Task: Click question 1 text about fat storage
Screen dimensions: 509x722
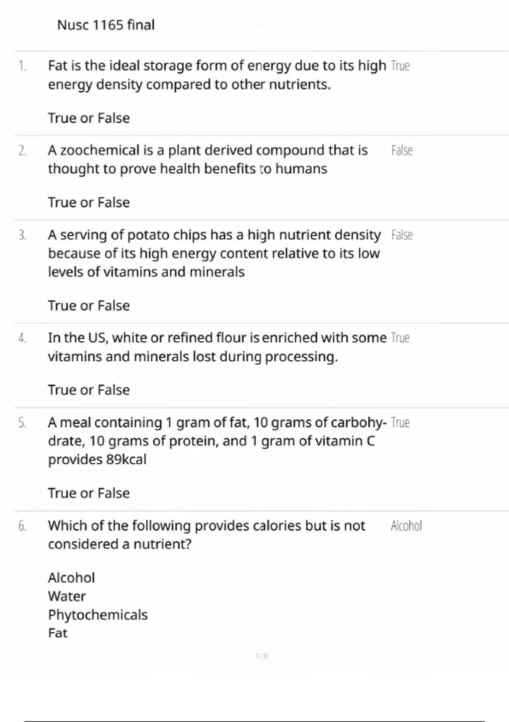Action: pos(217,75)
